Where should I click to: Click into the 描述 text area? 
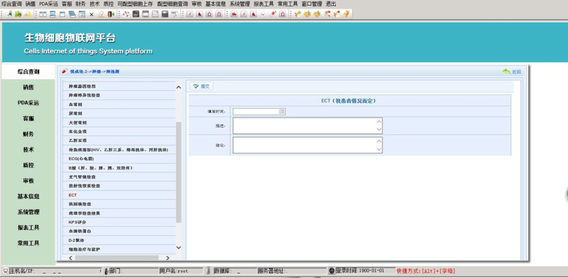[x=307, y=126]
